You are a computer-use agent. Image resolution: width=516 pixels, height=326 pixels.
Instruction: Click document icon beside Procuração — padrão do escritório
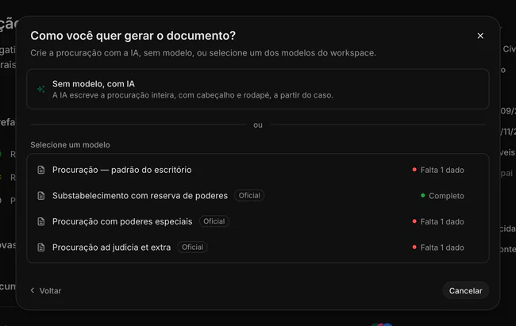[x=40, y=170]
